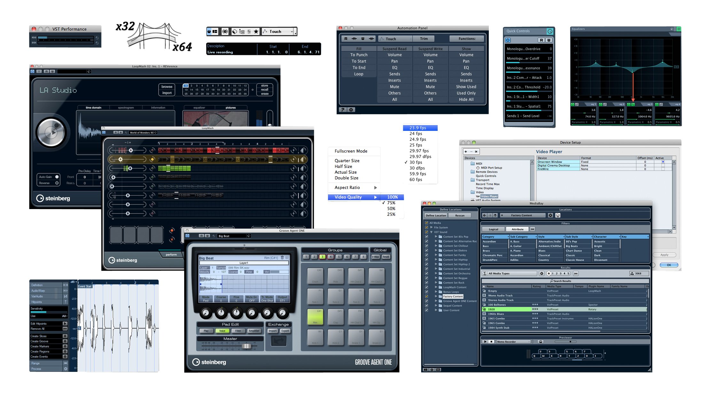Toggle the All Media checkbox in MediaBay
Viewport: 711px width, 399px height.
pyautogui.click(x=426, y=223)
